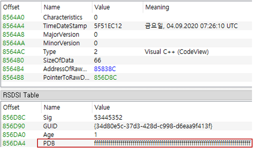
Task: Select the AddressOfRawData value 85838C
Action: (105, 69)
